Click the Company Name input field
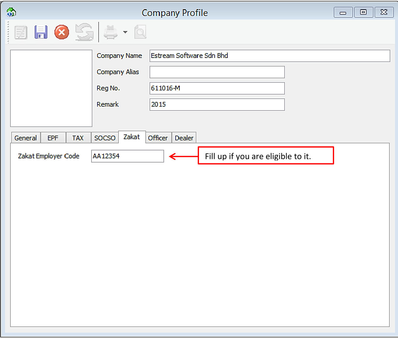 pyautogui.click(x=269, y=56)
